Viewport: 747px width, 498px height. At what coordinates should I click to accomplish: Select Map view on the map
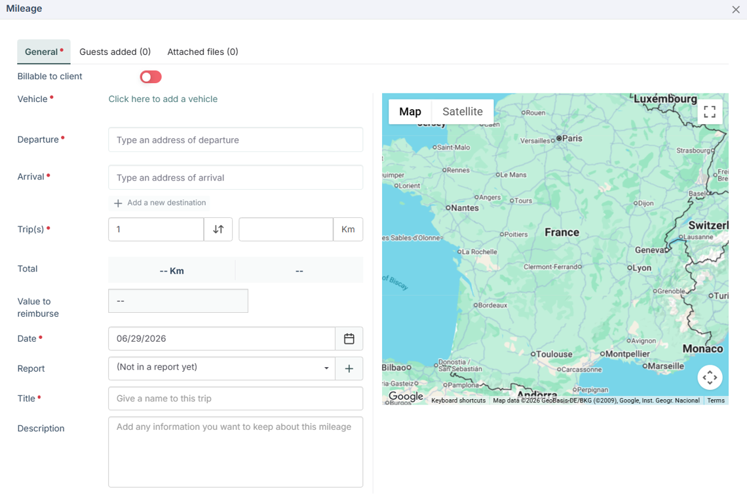pyautogui.click(x=410, y=112)
